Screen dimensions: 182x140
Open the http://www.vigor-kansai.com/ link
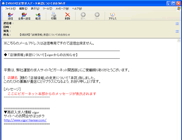point(25,120)
